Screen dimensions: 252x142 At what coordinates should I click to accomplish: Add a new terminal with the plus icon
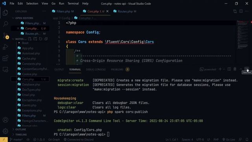(x=220, y=69)
